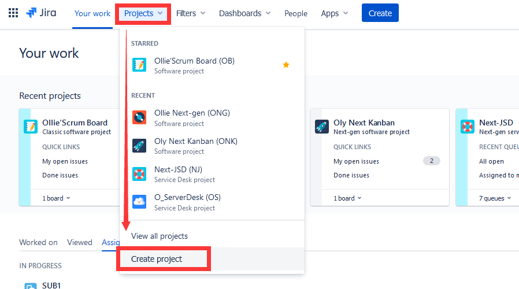The height and width of the screenshot is (289, 519).
Task: Expand the Filters menu
Action: coord(191,13)
